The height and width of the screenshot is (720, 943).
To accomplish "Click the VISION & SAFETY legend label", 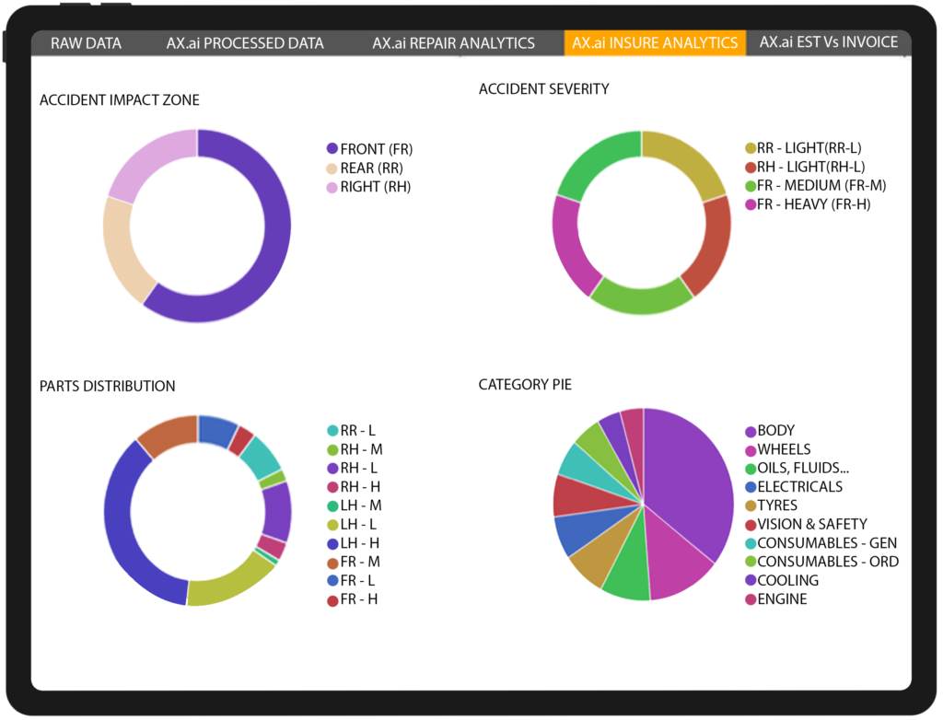I will tap(812, 525).
